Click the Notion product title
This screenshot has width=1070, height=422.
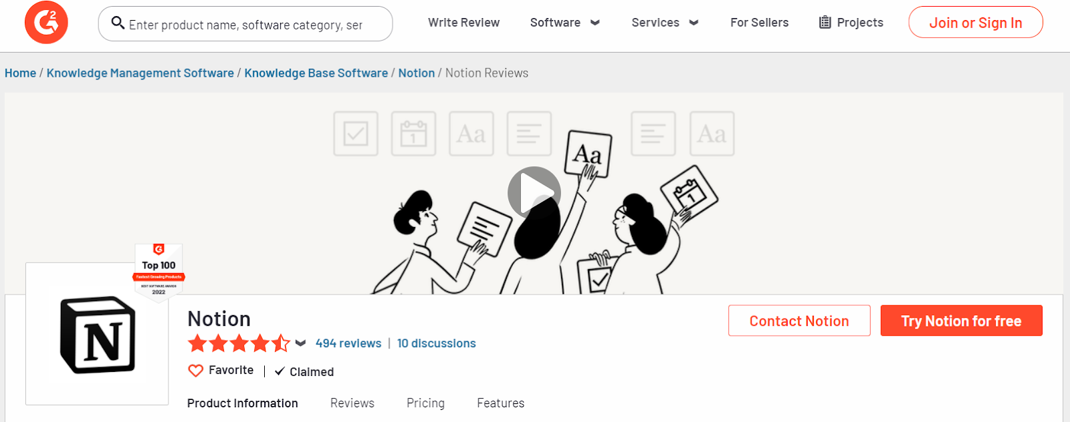click(219, 319)
